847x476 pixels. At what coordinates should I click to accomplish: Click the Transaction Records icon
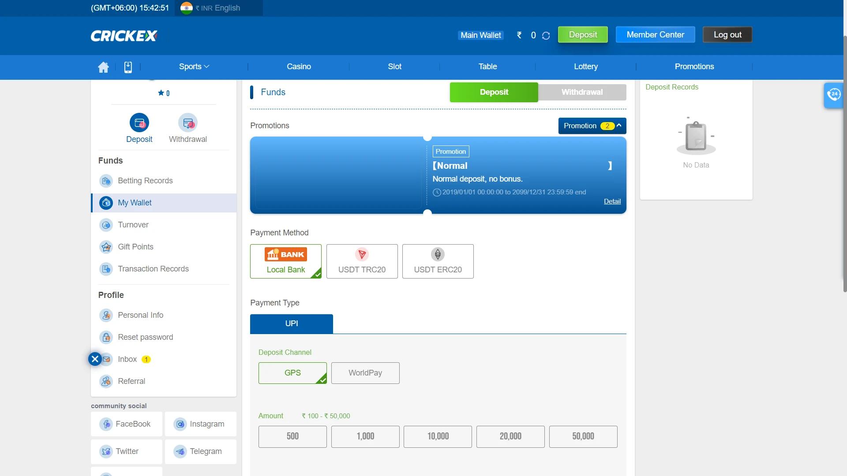click(106, 269)
